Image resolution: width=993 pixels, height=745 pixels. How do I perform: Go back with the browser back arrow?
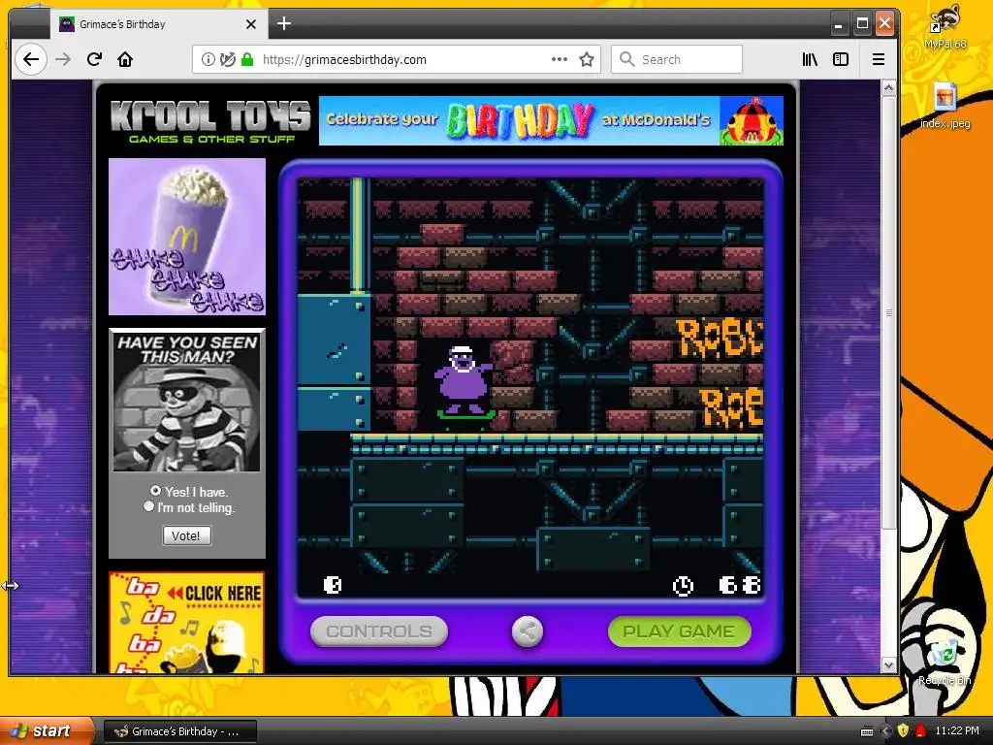(x=30, y=59)
